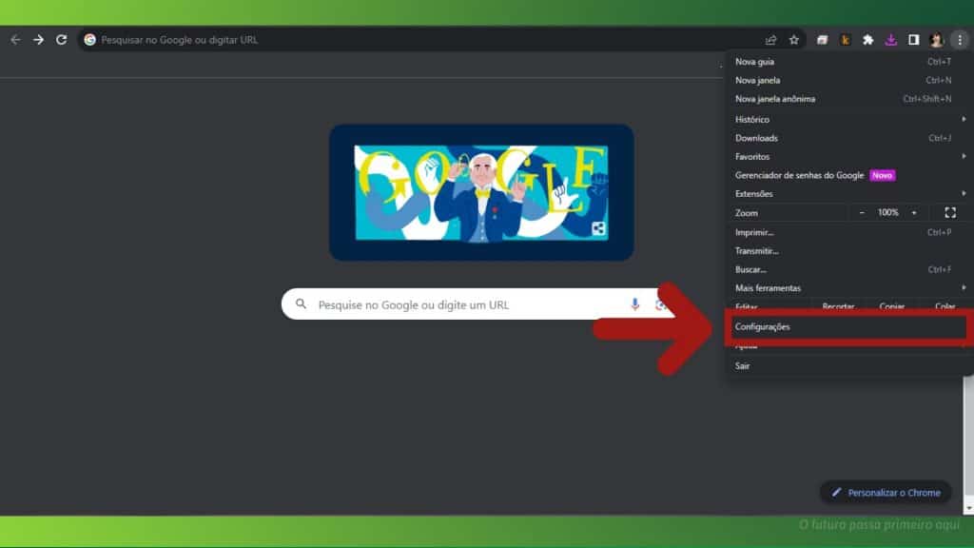Expand the Extensões submenu
This screenshot has width=974, height=548.
pyautogui.click(x=848, y=194)
